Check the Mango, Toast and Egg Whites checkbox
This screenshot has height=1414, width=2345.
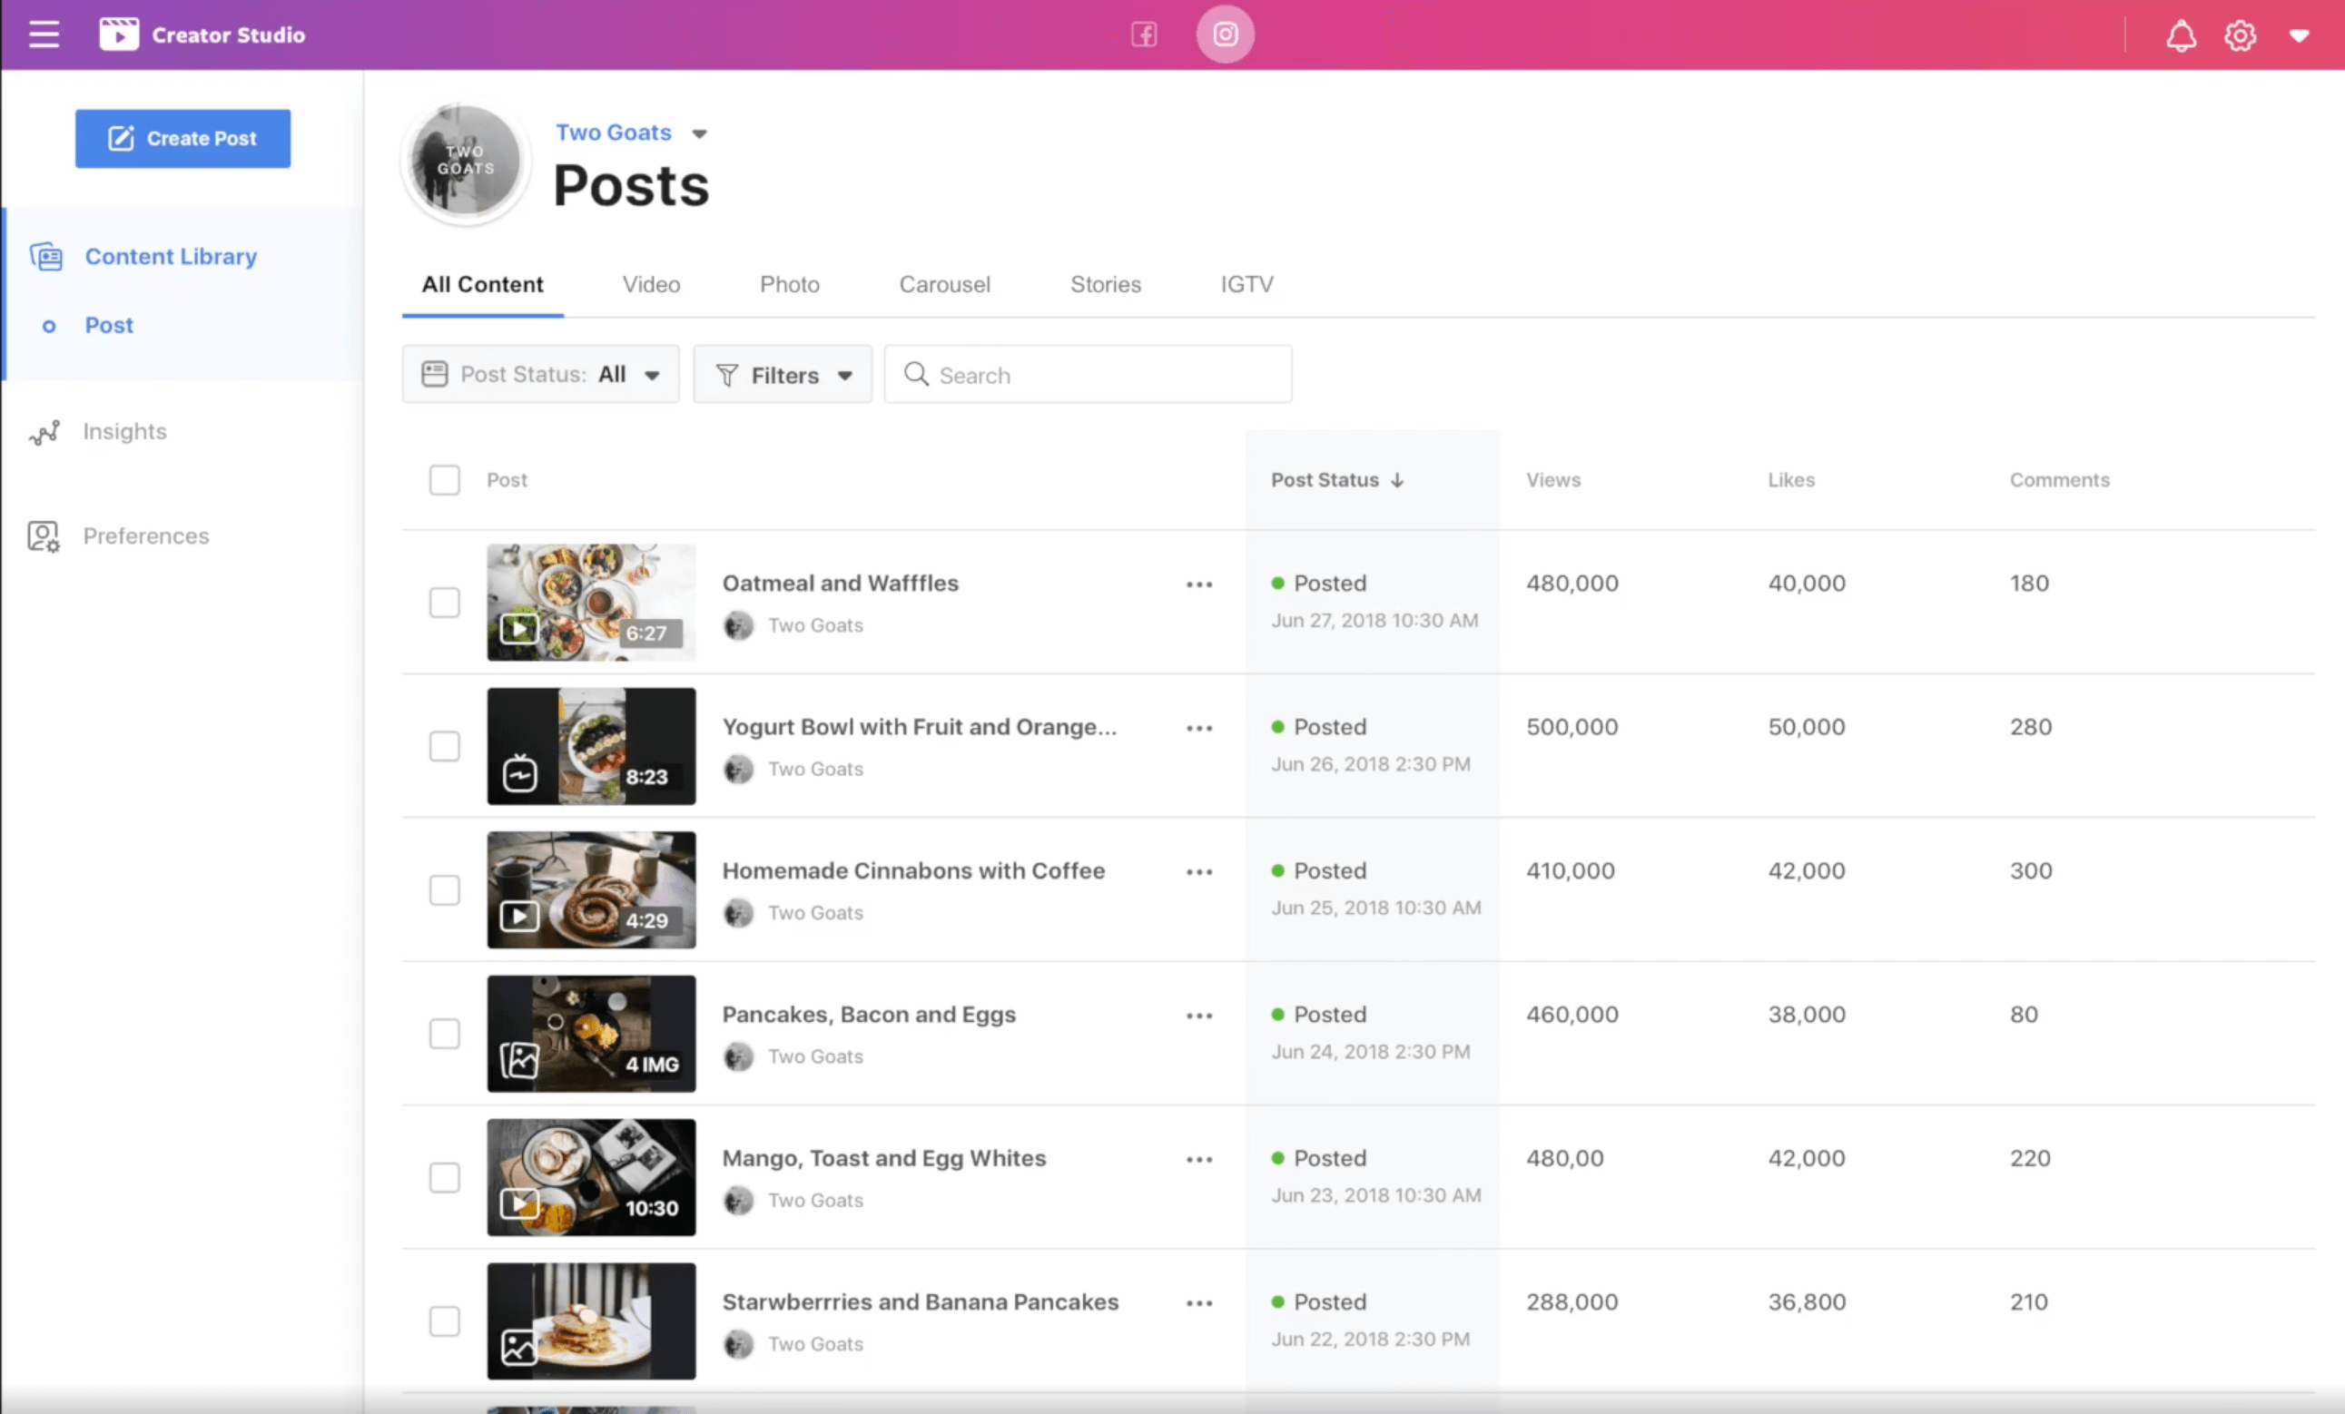point(445,1177)
